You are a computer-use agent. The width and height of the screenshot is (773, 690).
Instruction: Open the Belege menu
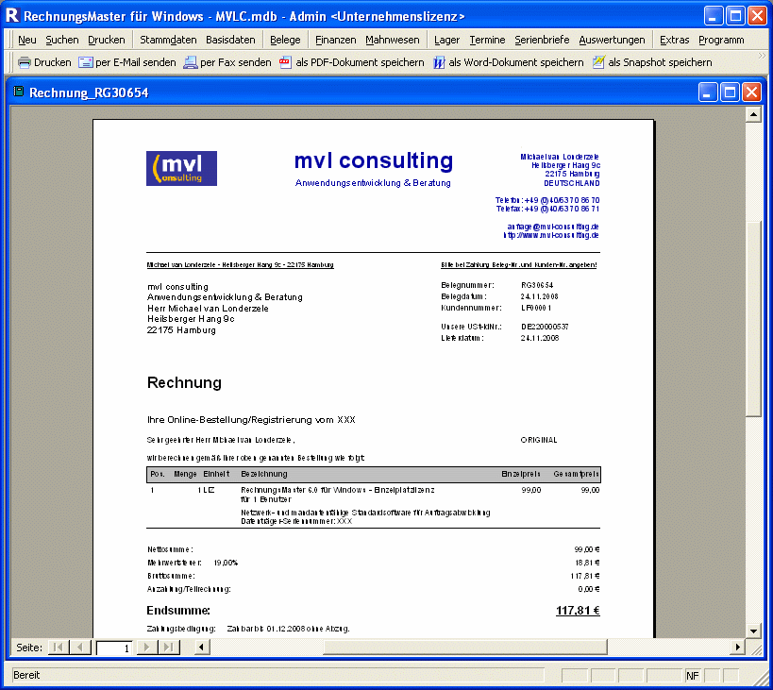[x=285, y=40]
